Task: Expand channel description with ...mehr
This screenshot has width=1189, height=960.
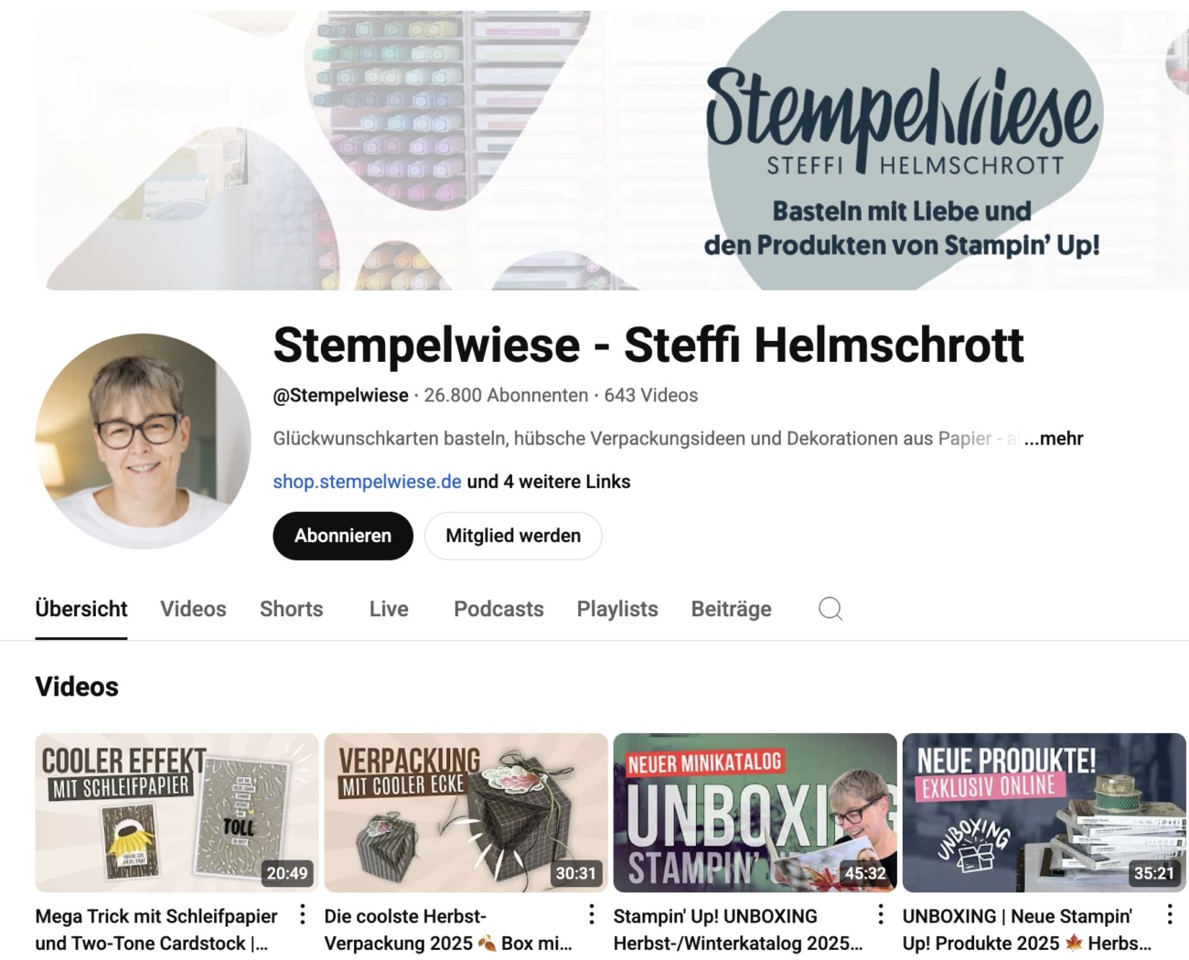Action: (1054, 439)
